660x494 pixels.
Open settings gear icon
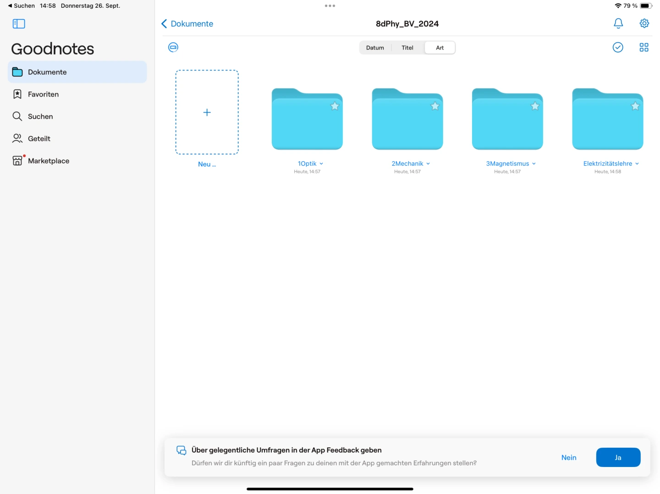click(x=644, y=23)
